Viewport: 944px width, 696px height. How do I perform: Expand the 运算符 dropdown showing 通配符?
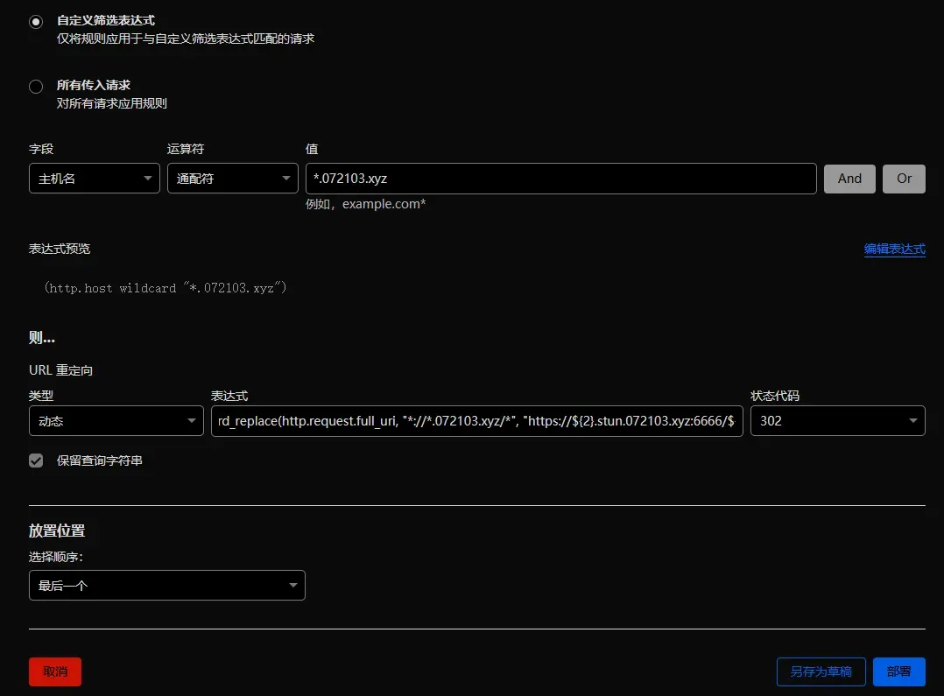coord(232,179)
